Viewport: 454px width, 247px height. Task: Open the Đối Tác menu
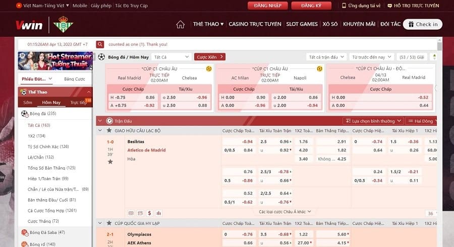tap(390, 24)
